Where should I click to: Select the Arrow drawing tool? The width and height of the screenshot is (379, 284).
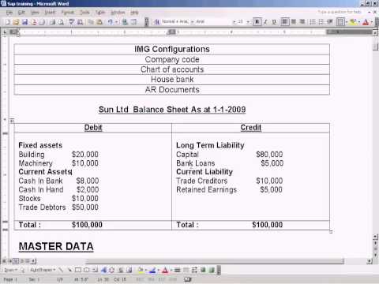(x=69, y=270)
